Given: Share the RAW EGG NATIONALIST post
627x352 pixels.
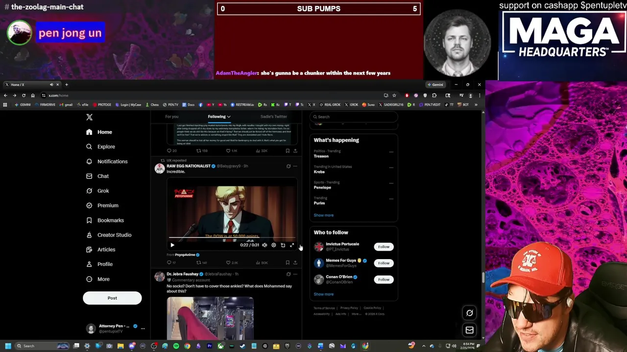Looking at the screenshot, I should [295, 263].
